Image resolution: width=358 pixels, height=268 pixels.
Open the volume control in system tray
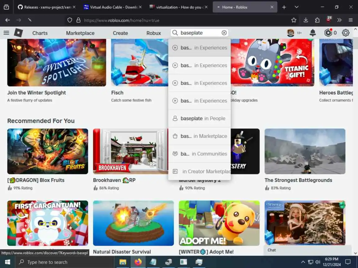tap(318, 262)
